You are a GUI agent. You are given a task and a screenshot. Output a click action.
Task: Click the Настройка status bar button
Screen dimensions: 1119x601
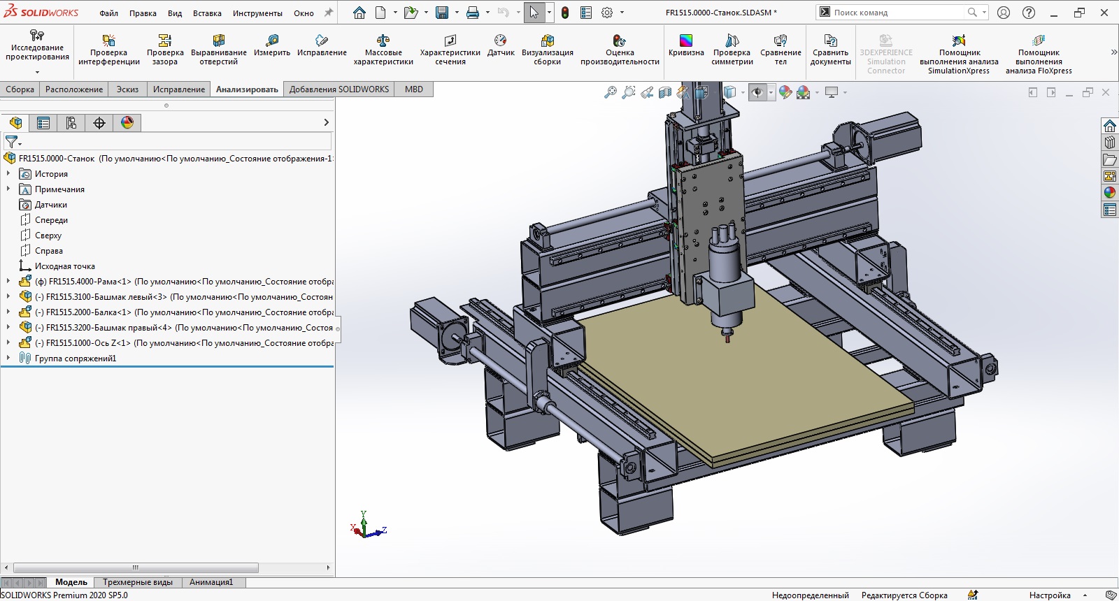[x=1050, y=595]
